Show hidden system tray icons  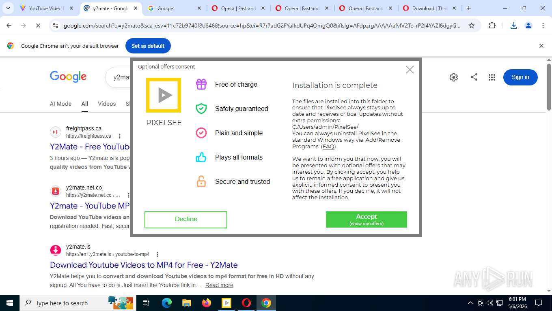coord(470,303)
